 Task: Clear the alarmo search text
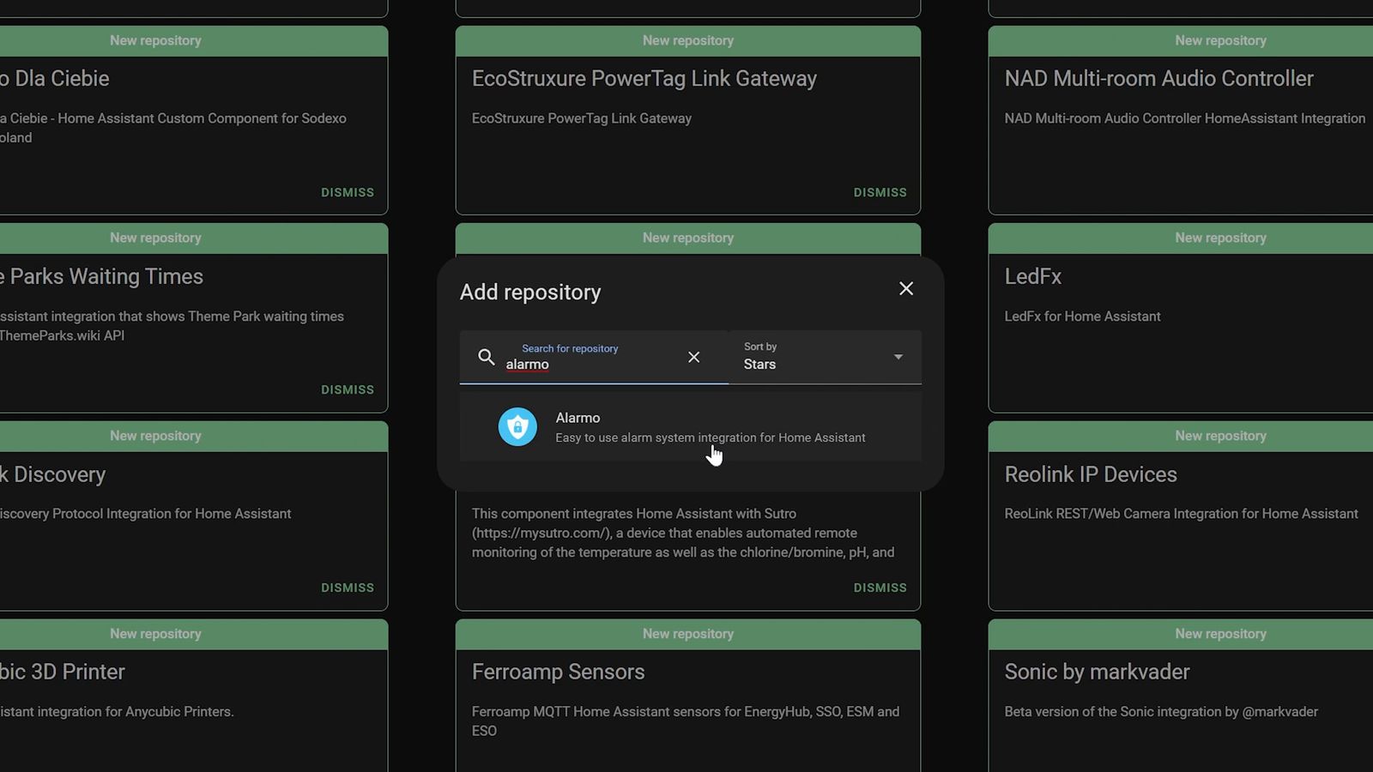(x=693, y=357)
